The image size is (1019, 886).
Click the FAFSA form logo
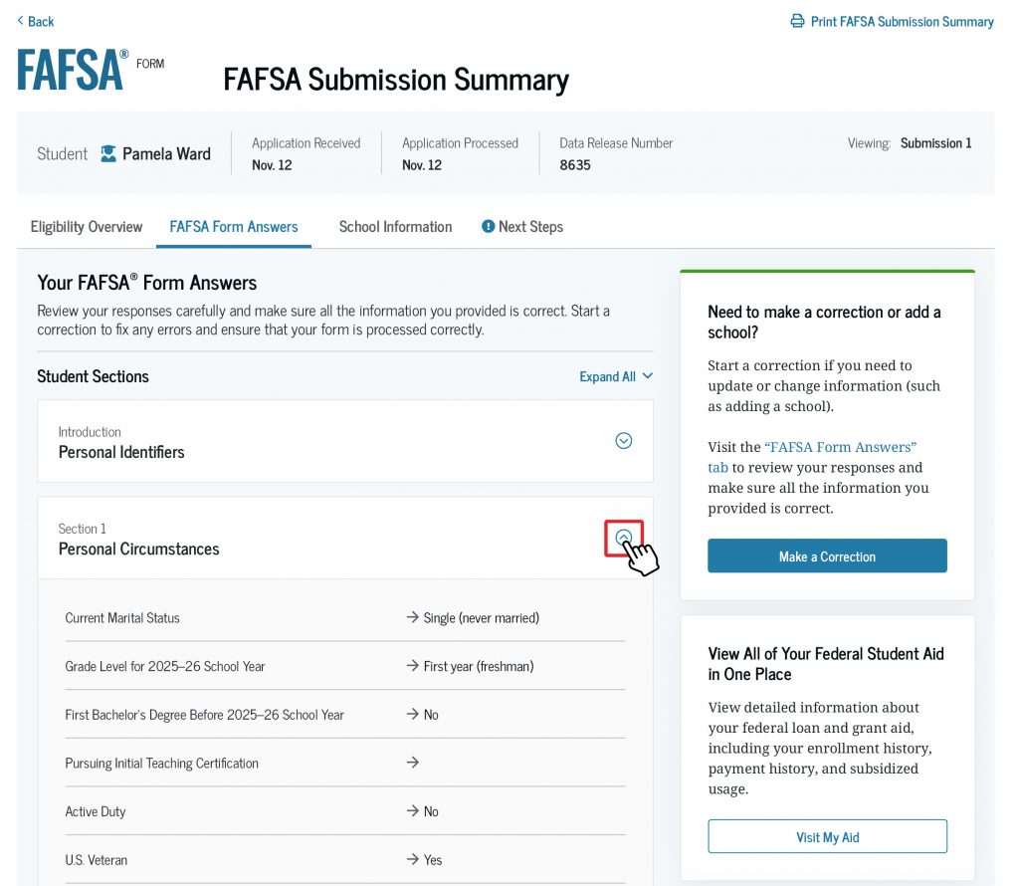click(x=90, y=70)
